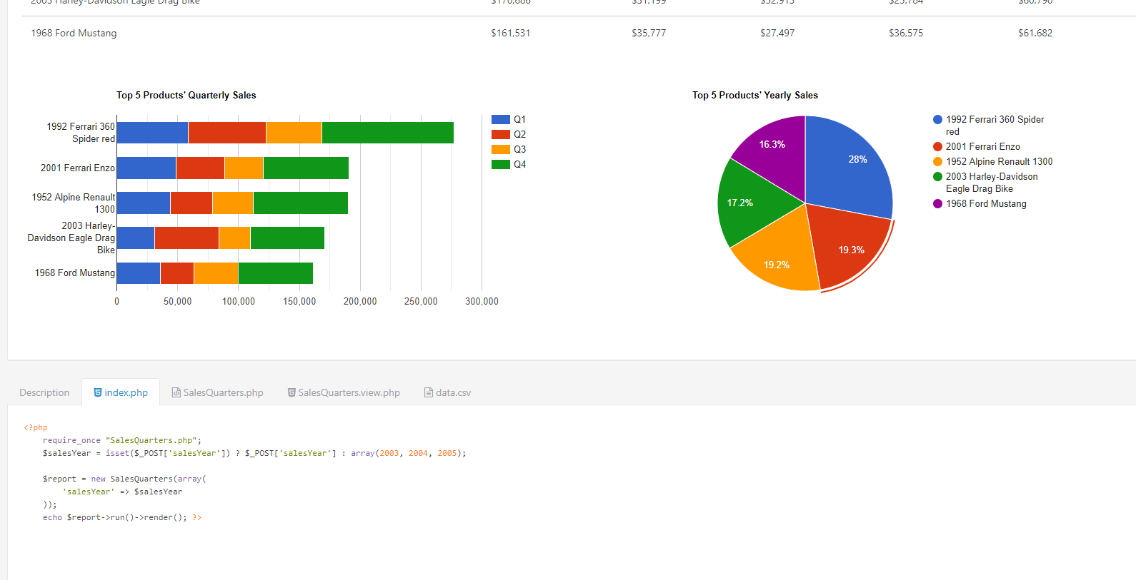Click the Q4 green legend swatch
Viewport: 1136px width, 580px height.
[x=501, y=165]
